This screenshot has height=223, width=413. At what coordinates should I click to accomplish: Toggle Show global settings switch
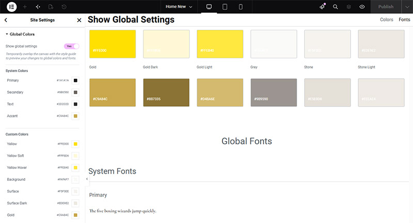(71, 46)
